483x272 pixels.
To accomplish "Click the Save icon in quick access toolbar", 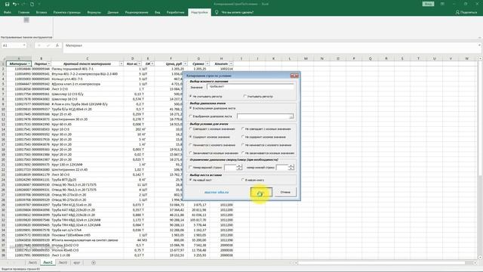I will tap(7, 4).
